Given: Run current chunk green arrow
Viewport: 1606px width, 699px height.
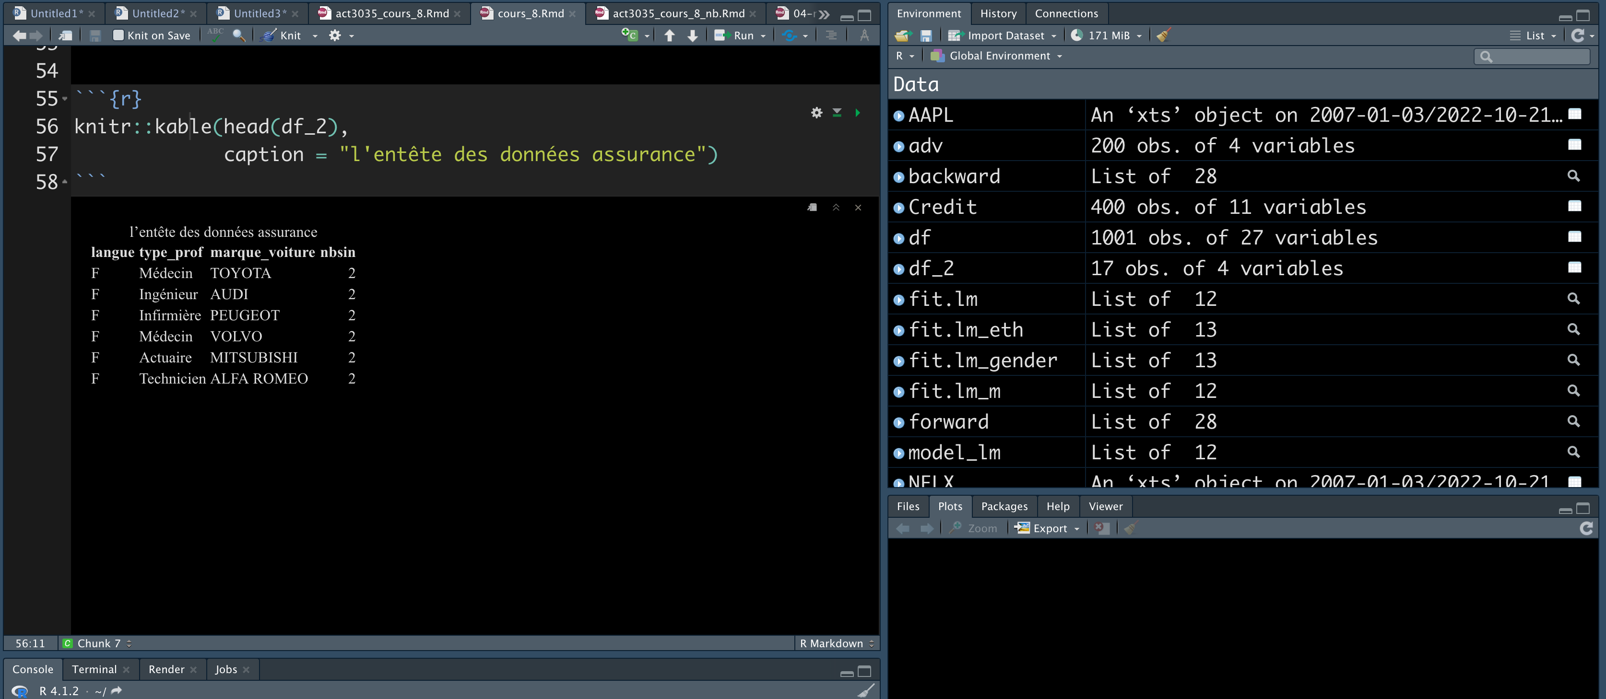Looking at the screenshot, I should (x=858, y=113).
